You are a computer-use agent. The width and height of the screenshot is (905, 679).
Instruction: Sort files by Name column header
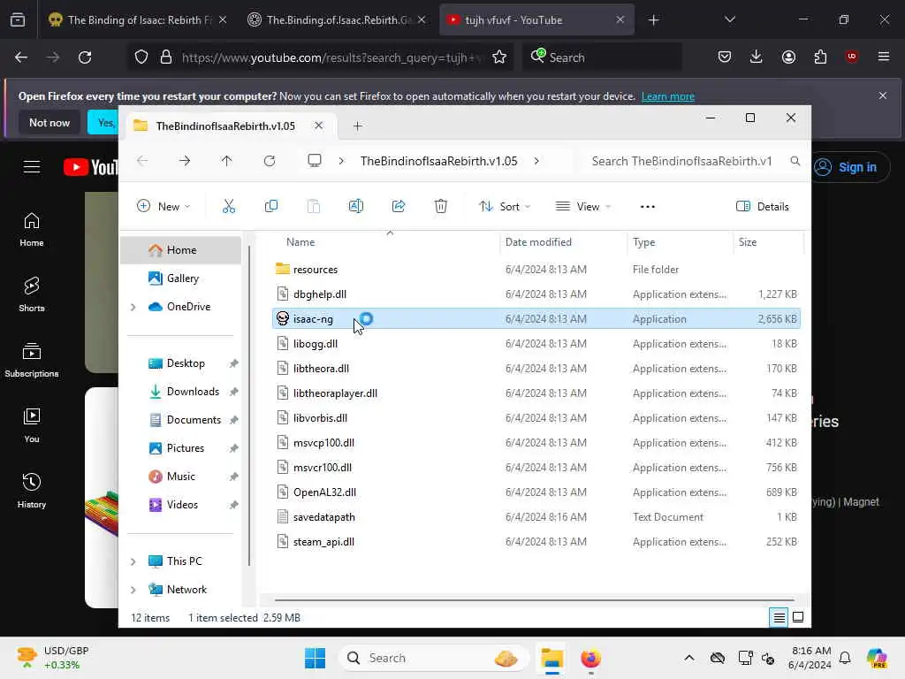point(300,242)
